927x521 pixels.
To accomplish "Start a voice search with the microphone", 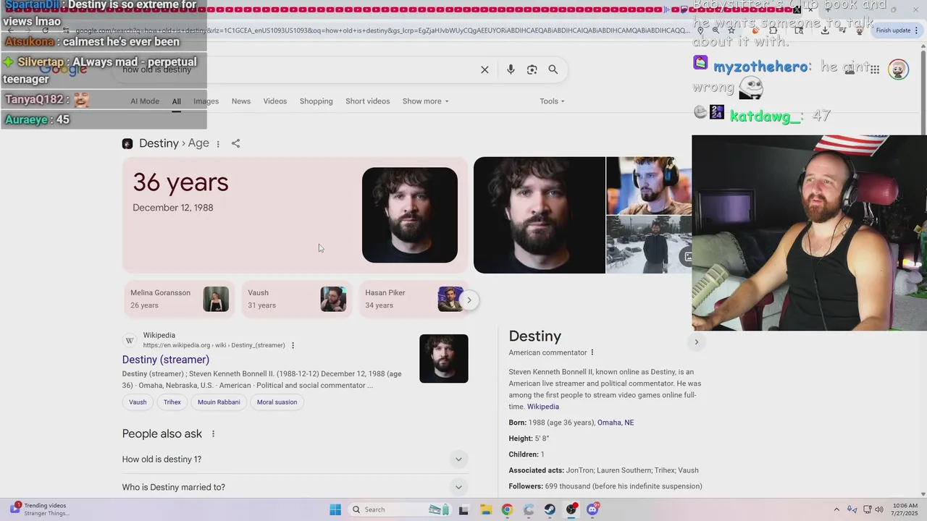I will point(511,69).
